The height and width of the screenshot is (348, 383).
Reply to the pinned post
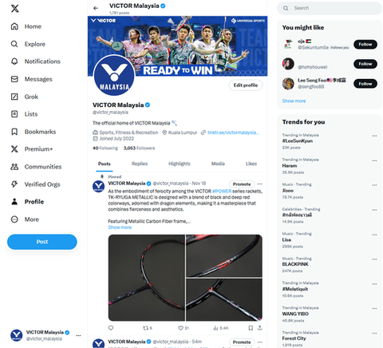(111, 328)
